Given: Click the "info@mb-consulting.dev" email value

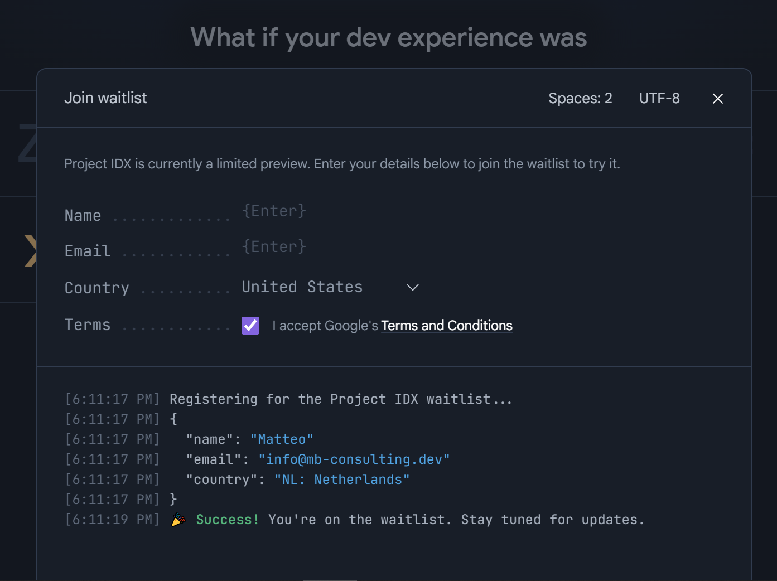Looking at the screenshot, I should click(354, 459).
